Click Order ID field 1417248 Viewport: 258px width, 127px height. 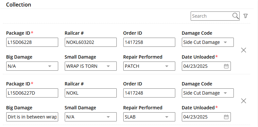pos(149,93)
